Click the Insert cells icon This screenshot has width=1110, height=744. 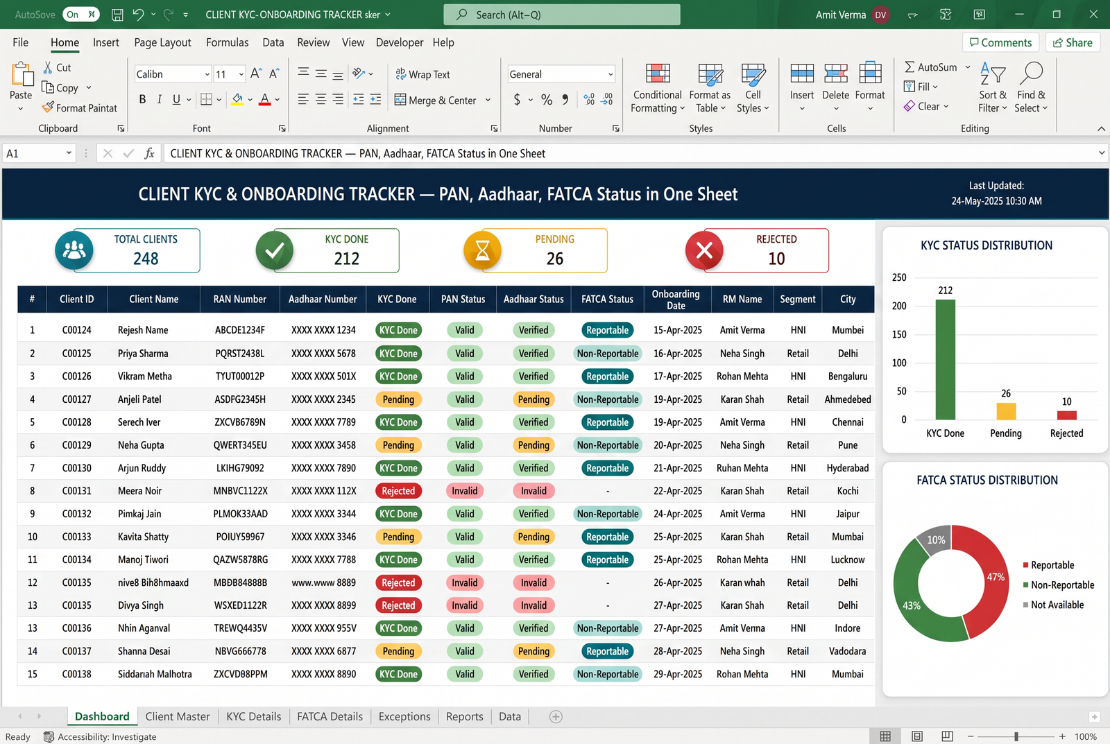pos(802,73)
